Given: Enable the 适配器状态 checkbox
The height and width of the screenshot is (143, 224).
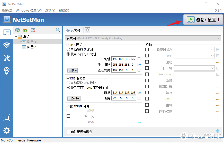Looking at the screenshot, I should coord(147,49).
